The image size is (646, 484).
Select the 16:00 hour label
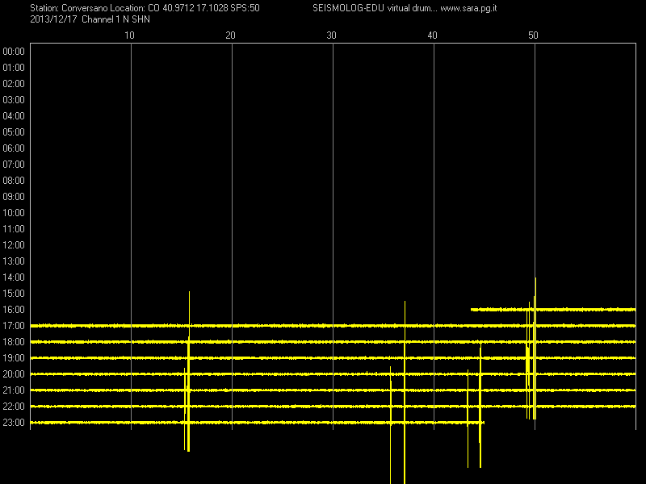14,310
